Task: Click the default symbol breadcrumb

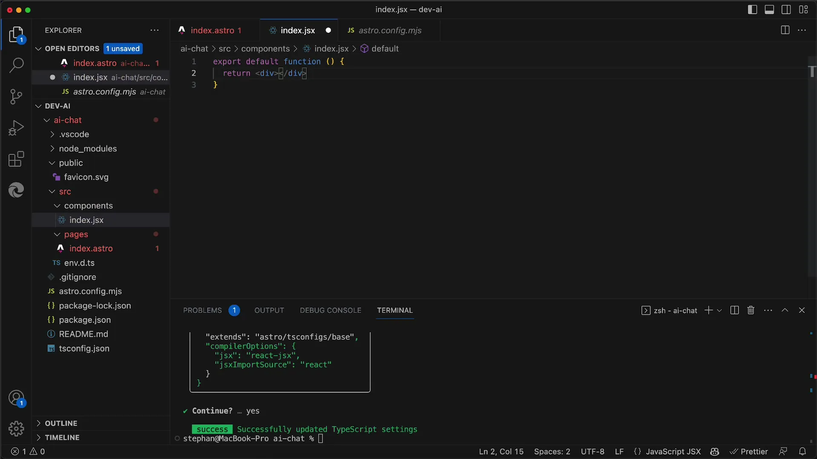Action: pyautogui.click(x=380, y=49)
